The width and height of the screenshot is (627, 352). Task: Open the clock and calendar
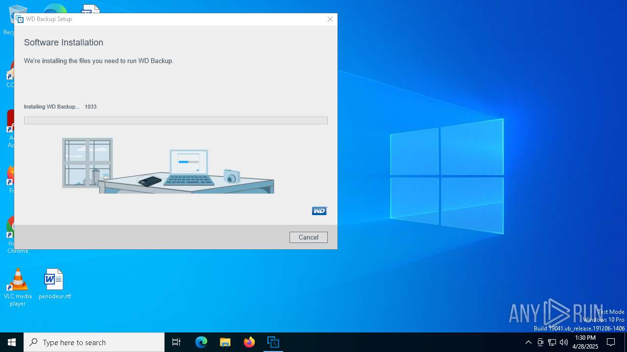[x=585, y=342]
